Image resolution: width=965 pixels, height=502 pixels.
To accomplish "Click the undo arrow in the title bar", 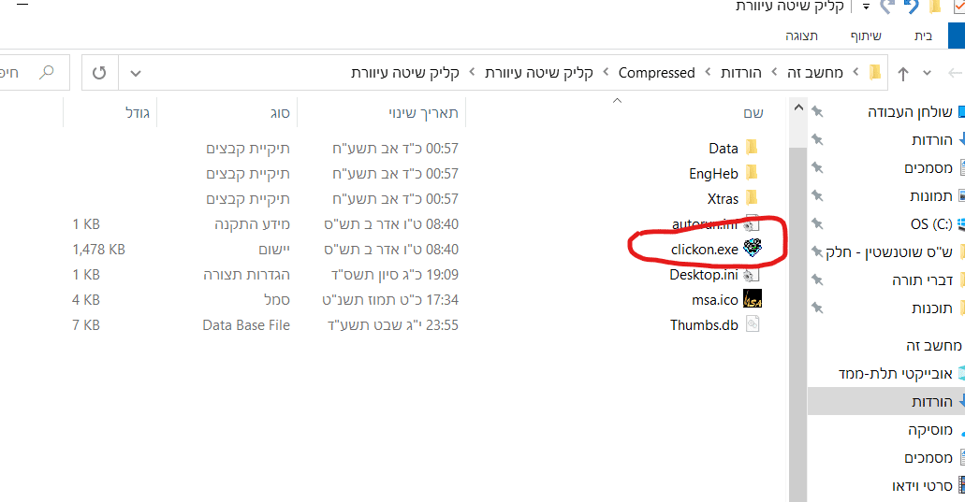I will point(911,6).
